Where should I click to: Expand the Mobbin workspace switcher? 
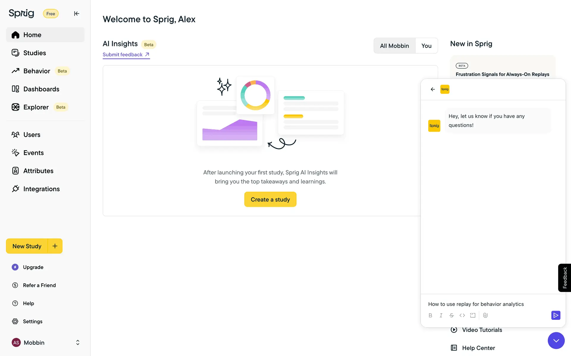(78, 343)
